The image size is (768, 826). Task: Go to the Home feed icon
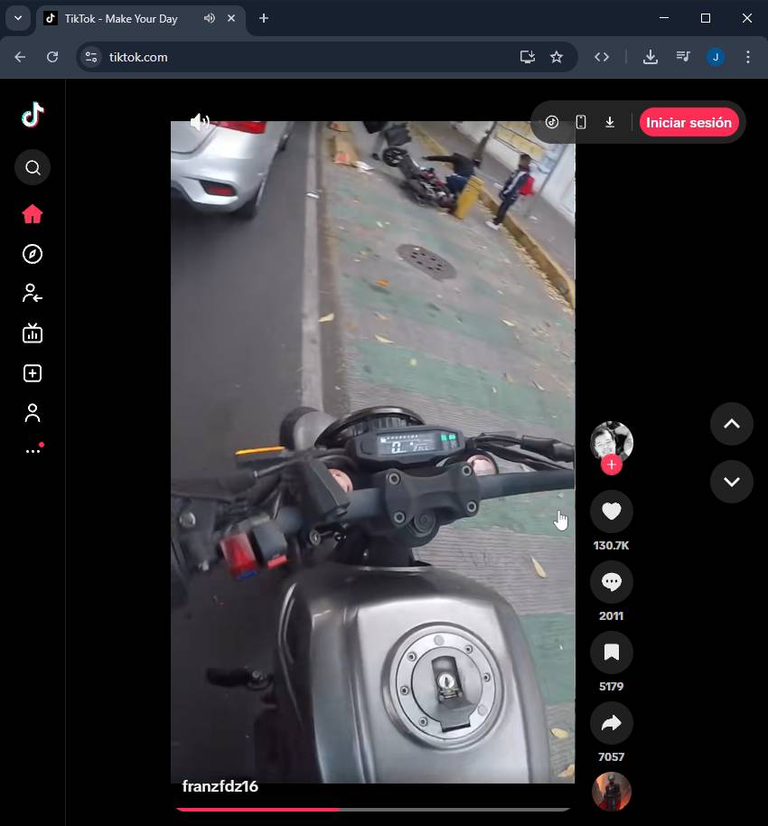pos(33,214)
